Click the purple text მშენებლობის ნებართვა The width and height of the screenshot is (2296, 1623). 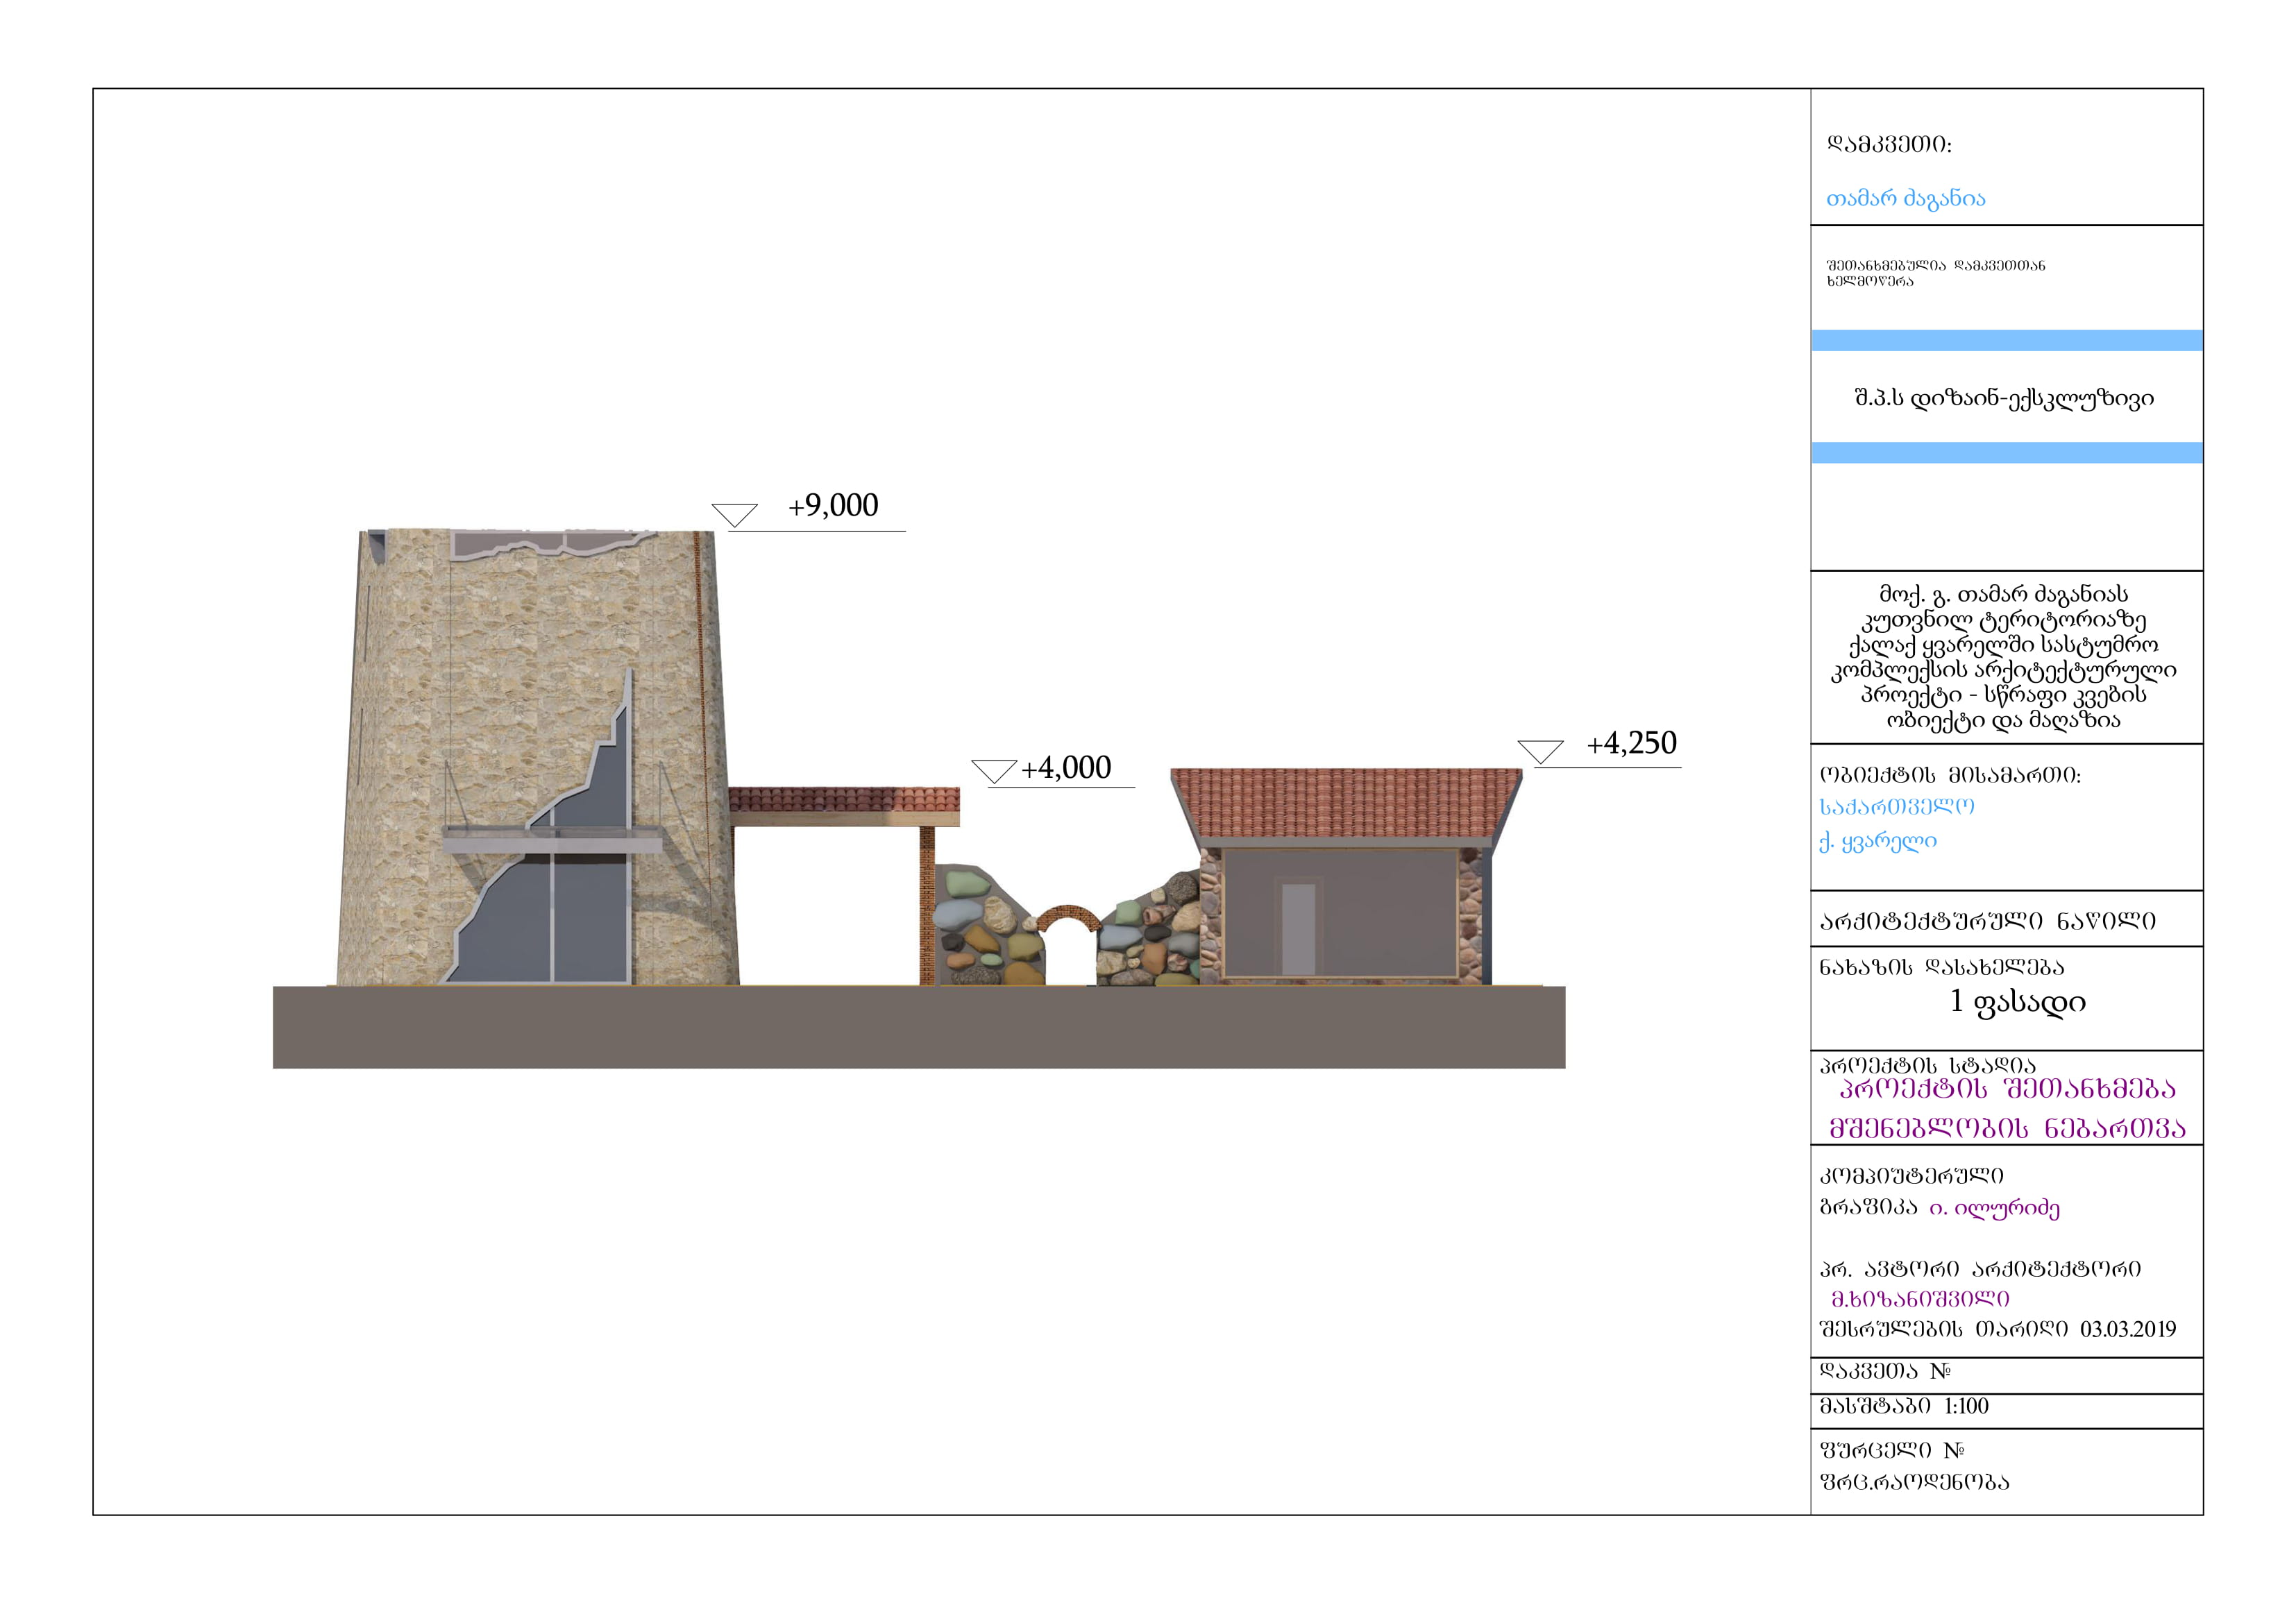[2007, 1128]
